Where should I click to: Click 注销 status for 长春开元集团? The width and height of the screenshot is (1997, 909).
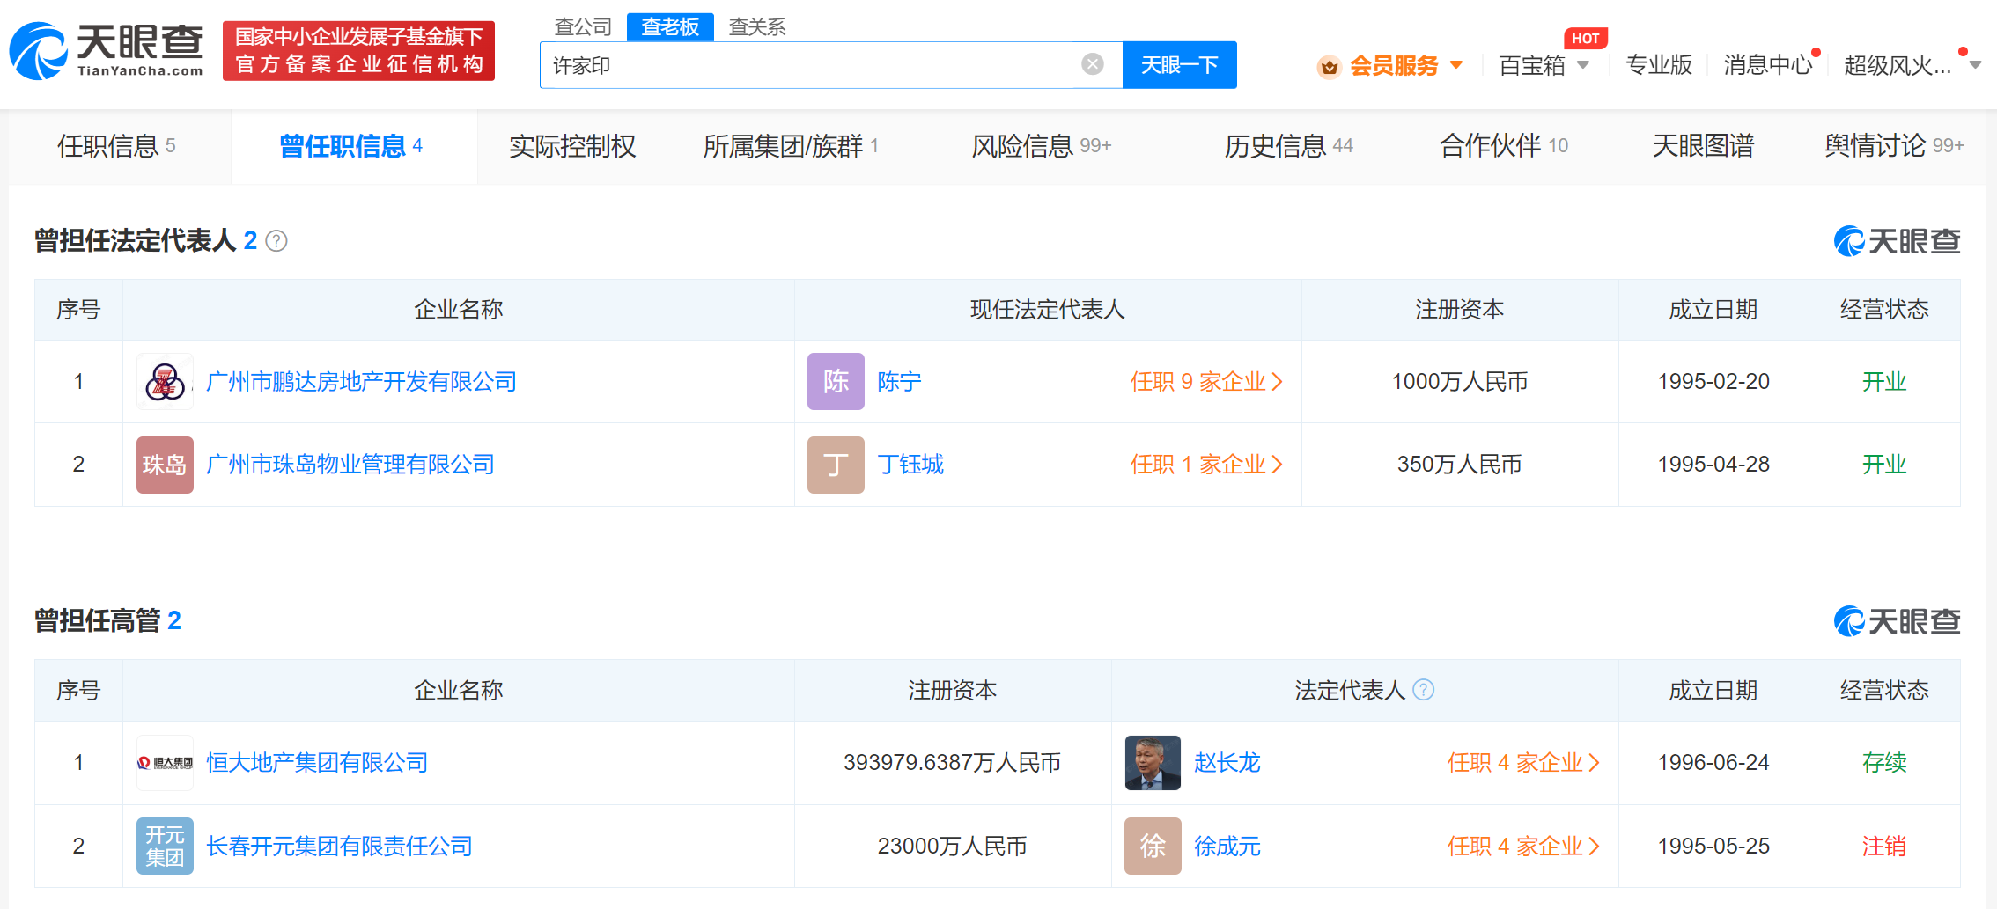click(1884, 846)
